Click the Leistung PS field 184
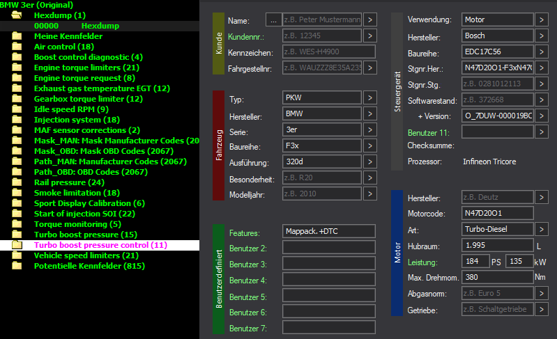 coord(475,261)
